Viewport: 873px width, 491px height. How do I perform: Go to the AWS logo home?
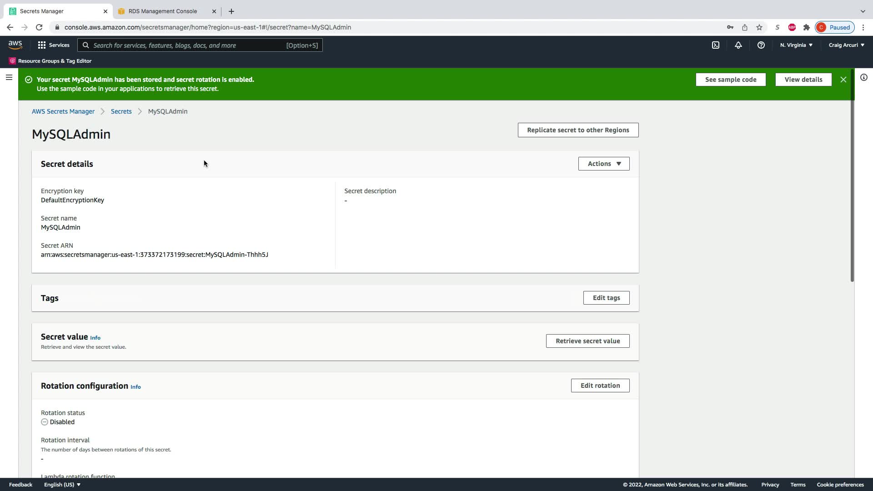coord(15,45)
